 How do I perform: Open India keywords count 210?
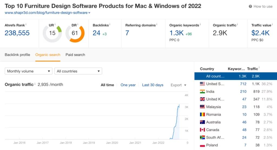243,91
